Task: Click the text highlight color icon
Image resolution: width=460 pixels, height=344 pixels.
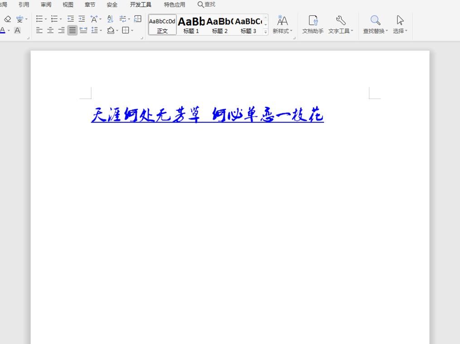Action: tap(17, 30)
